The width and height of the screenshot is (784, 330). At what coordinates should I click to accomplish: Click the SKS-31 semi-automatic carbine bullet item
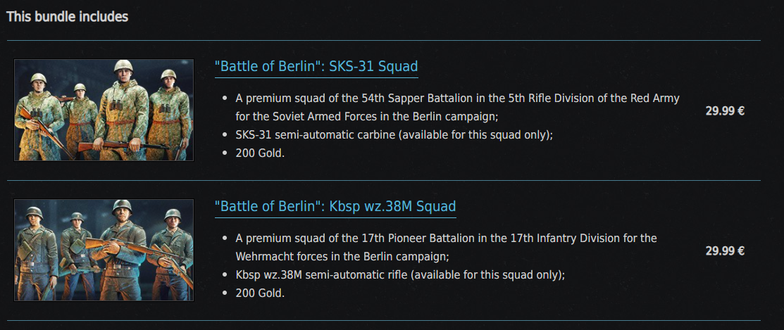point(394,134)
